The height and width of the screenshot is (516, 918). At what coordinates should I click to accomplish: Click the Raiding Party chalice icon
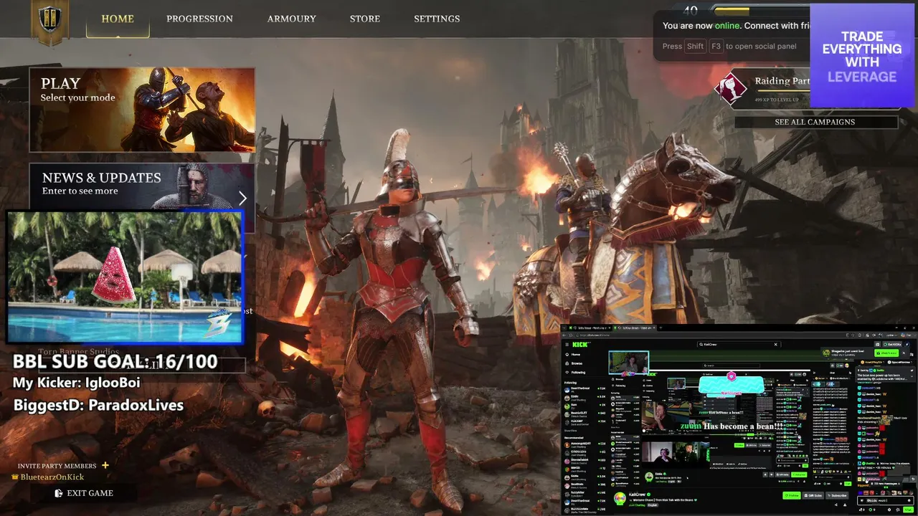[731, 89]
